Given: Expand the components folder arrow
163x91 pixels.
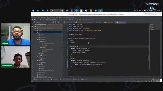Looking at the screenshot, I should [x=37, y=36].
